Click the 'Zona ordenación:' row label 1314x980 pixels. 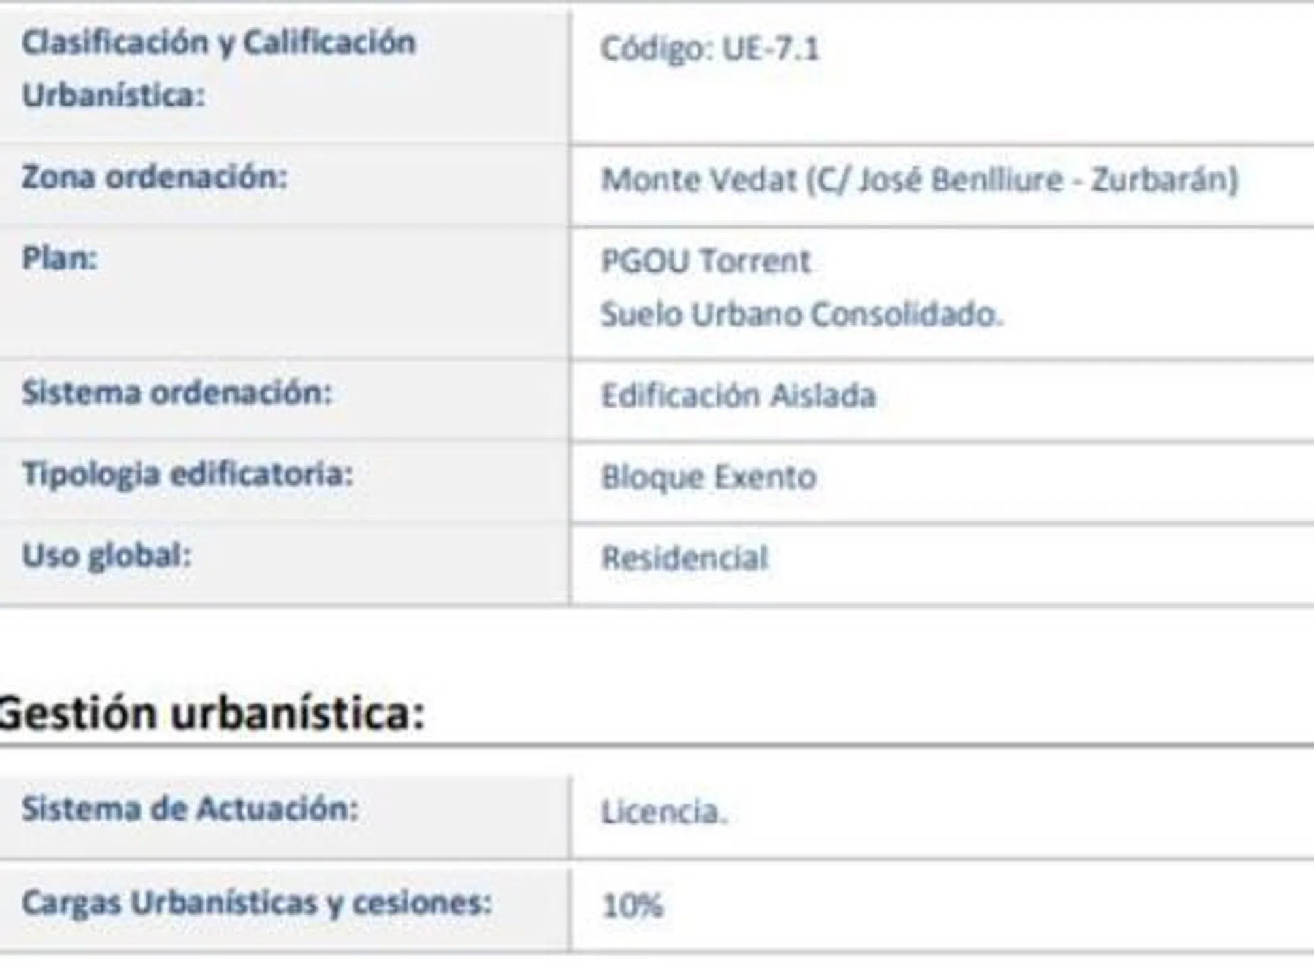[x=154, y=176]
